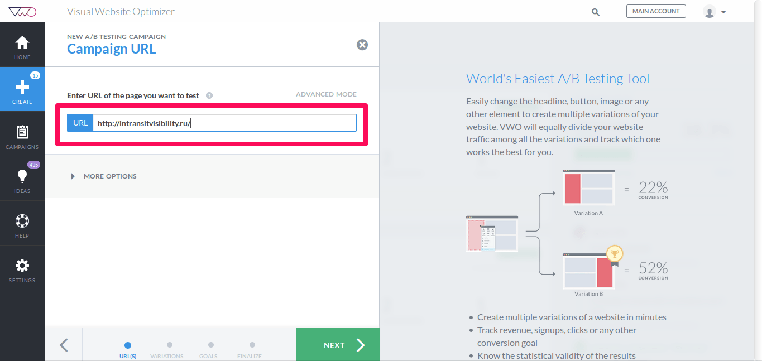Open the Ideas lightbulb section
This screenshot has height=361, width=762.
tap(22, 179)
